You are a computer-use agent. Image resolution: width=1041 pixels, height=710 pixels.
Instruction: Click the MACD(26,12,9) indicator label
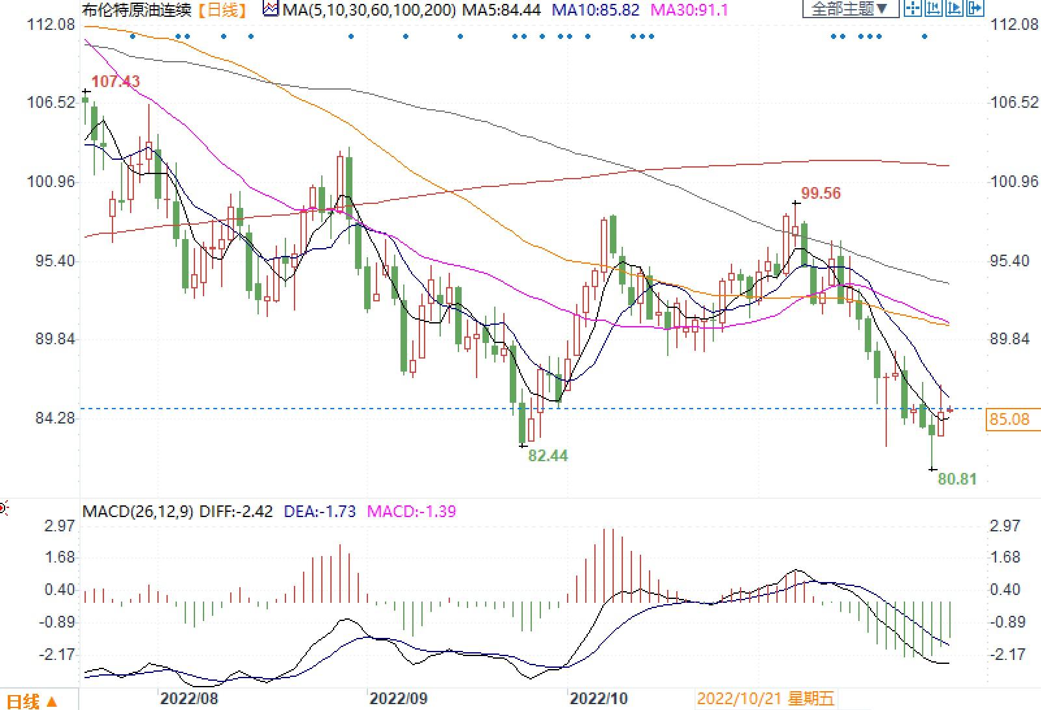coord(138,511)
